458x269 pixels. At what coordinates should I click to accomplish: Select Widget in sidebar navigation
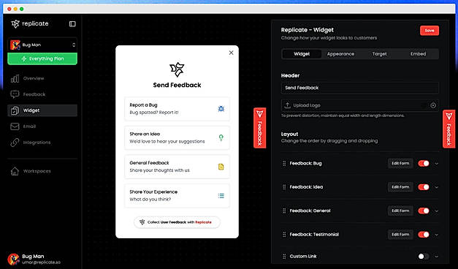click(42, 110)
